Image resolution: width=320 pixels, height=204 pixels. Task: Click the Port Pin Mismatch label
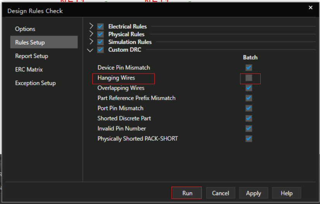[x=120, y=108]
